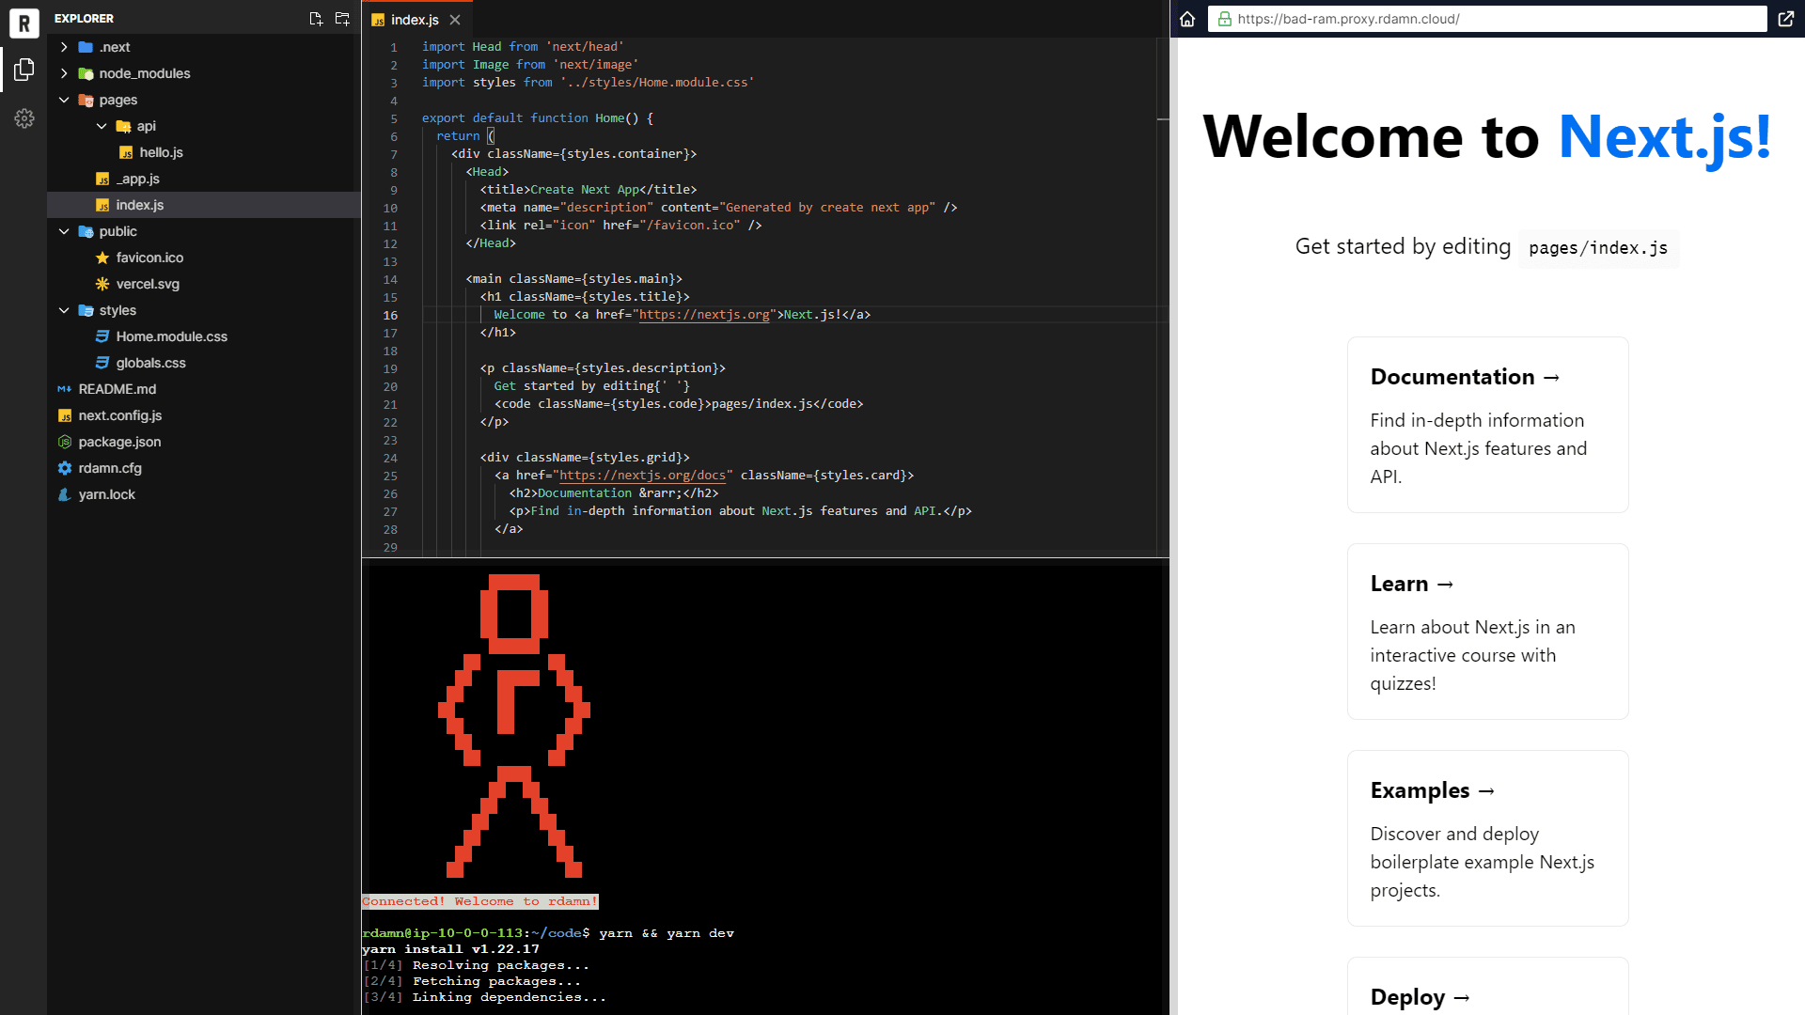Select package.json in the Explorer
Screen dimensions: 1805x1015
pos(118,442)
